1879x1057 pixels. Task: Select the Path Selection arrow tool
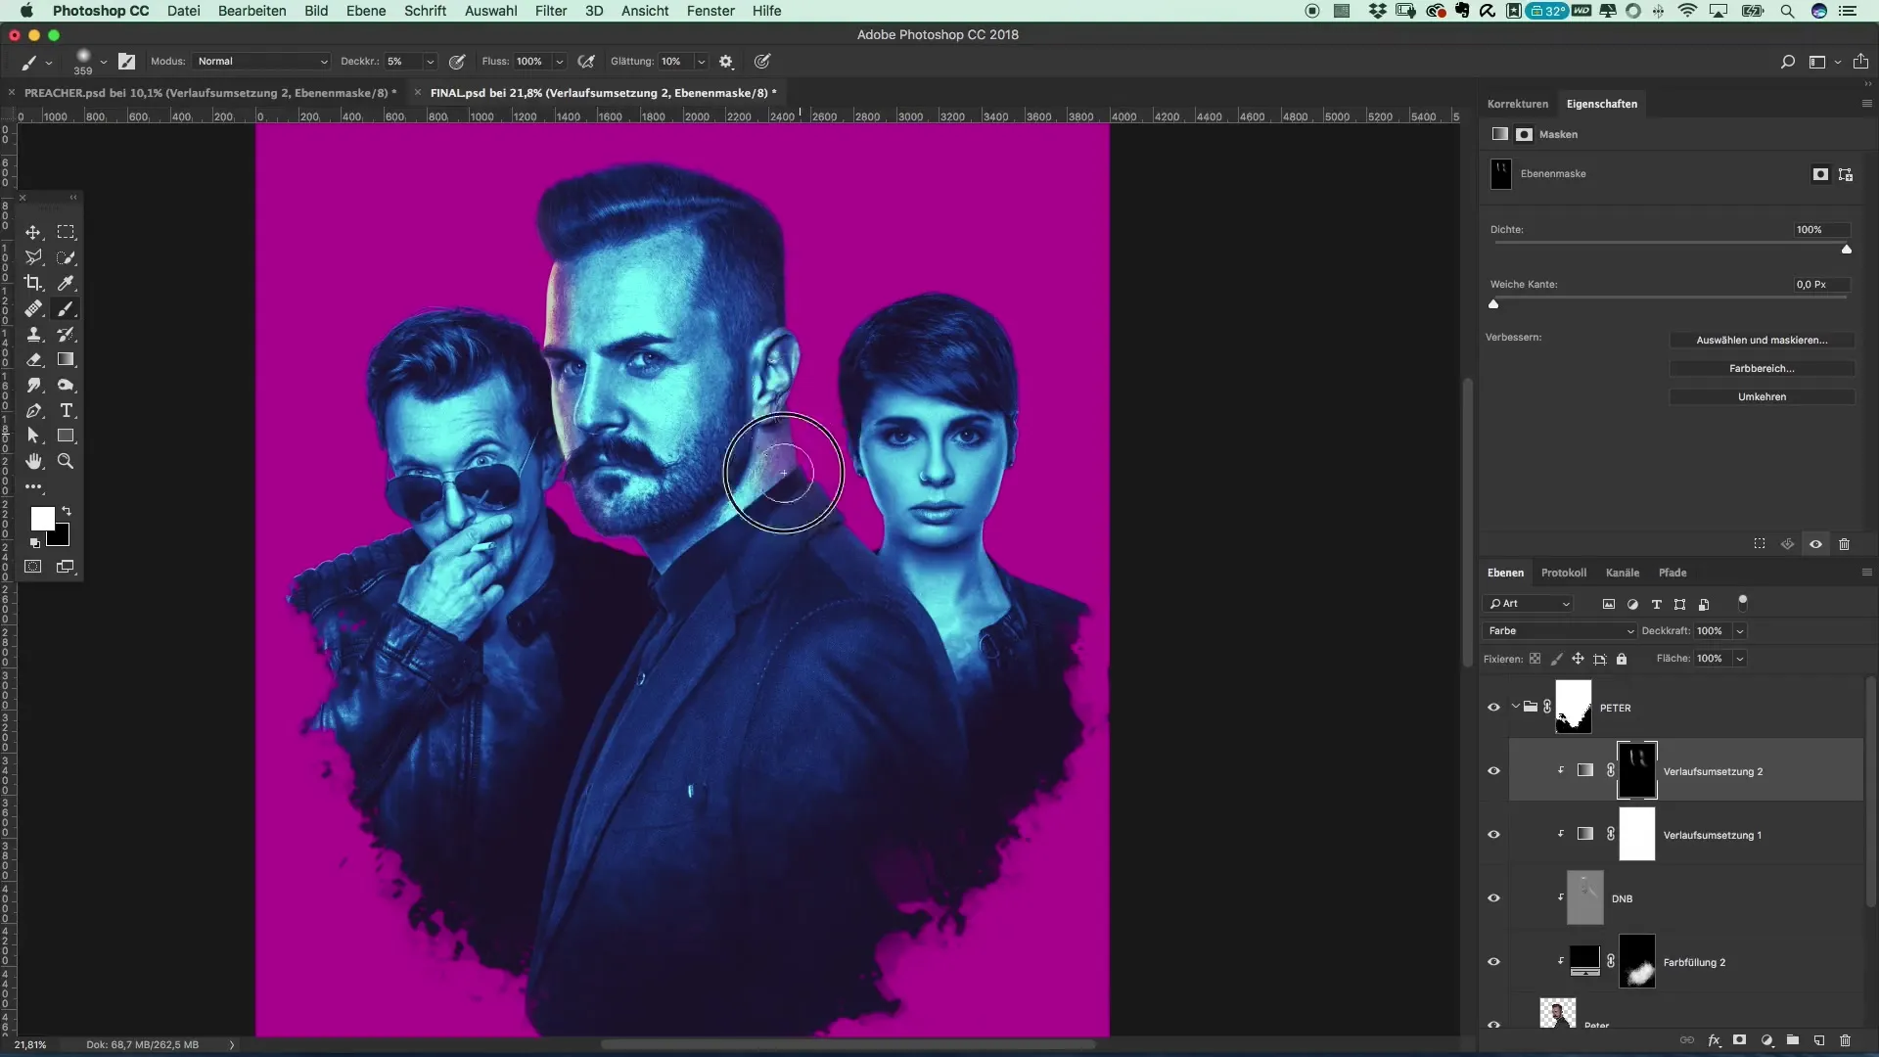pyautogui.click(x=33, y=436)
